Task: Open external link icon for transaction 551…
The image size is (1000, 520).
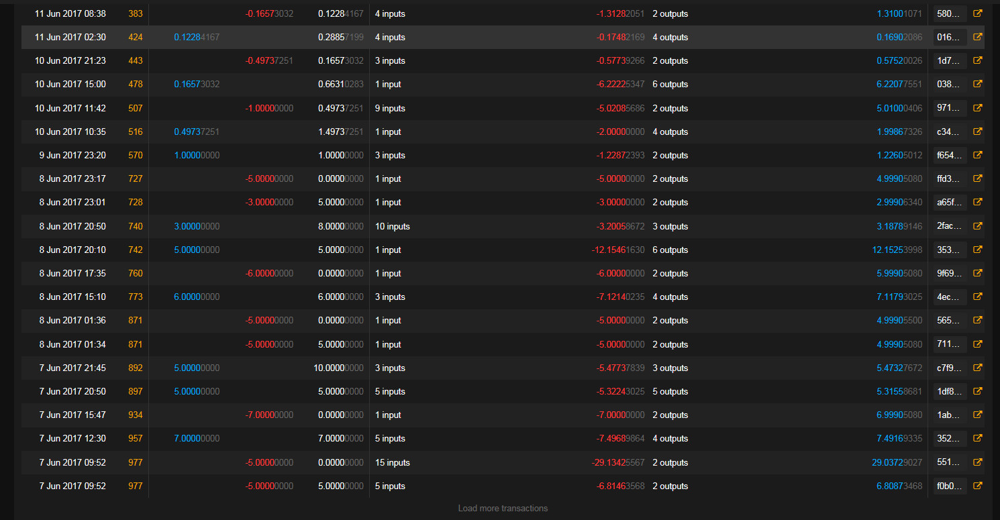Action: (x=977, y=462)
